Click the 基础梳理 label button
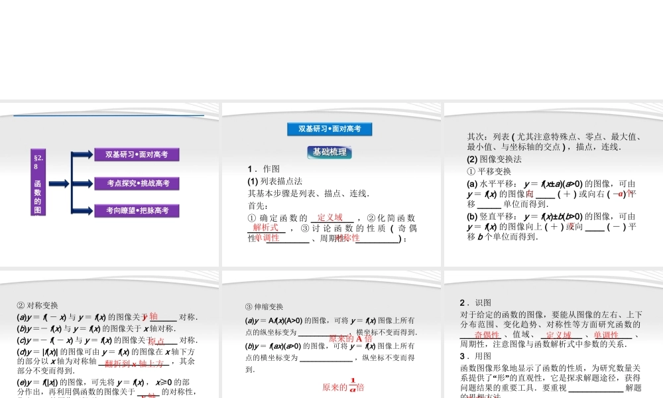Image resolution: width=663 pixels, height=398 pixels. coord(330,153)
